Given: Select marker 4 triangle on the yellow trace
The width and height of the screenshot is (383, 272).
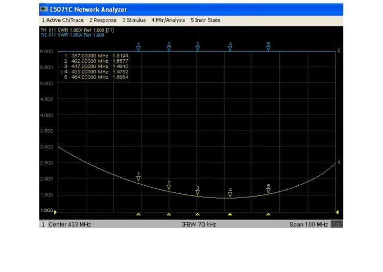Looking at the screenshot, I should pos(230,194).
